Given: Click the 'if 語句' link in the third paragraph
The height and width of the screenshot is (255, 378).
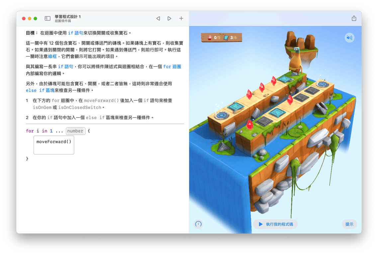Looking at the screenshot, I should (x=65, y=66).
